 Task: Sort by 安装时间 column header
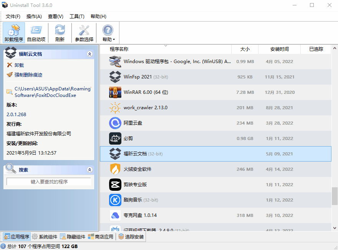click(x=279, y=49)
